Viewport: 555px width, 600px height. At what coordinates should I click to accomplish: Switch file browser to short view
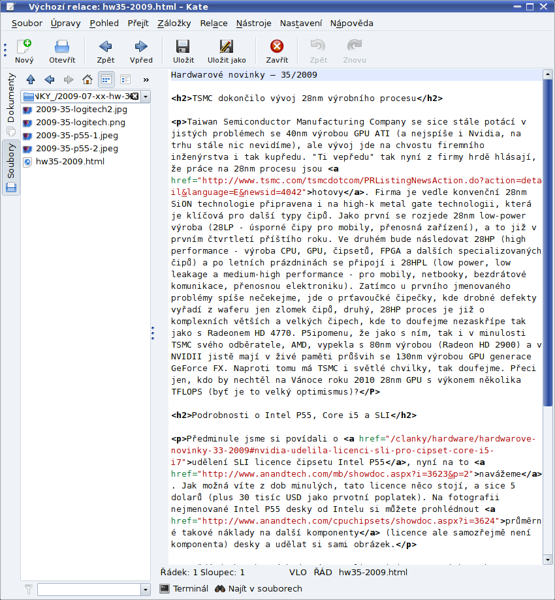tap(106, 80)
